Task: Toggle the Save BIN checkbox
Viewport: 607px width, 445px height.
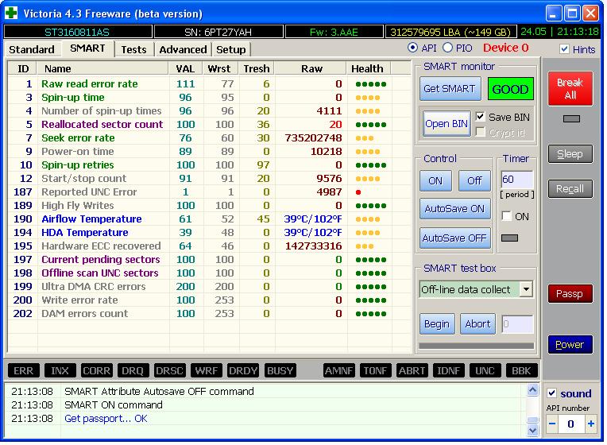Action: [481, 117]
